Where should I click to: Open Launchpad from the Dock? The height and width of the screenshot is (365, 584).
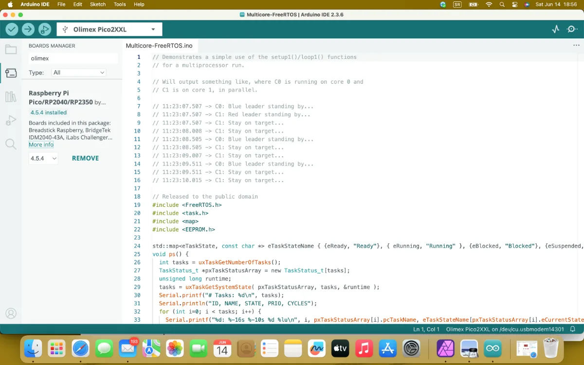pyautogui.click(x=57, y=348)
